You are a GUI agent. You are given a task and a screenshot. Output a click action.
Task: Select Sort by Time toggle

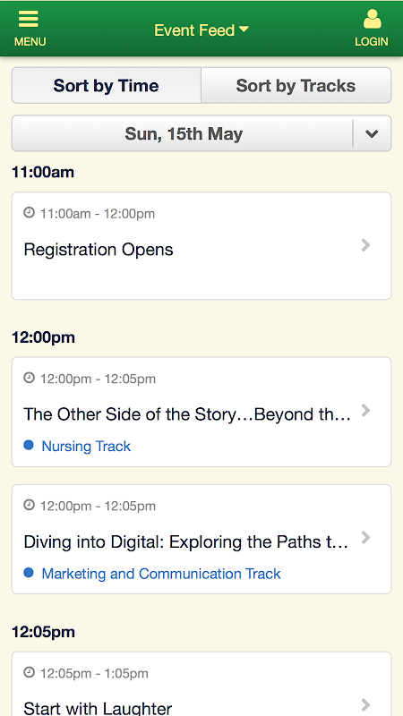coord(106,85)
